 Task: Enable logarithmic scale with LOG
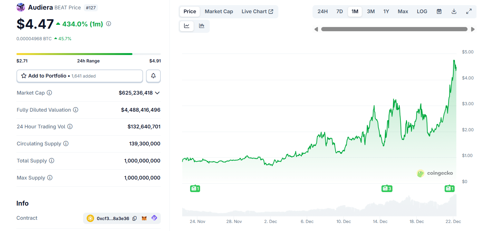coord(422,11)
